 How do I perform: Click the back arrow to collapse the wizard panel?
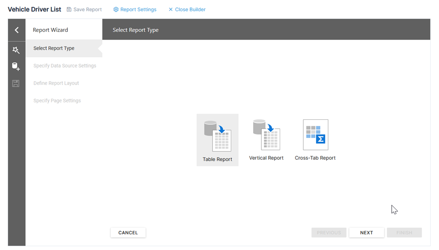tap(17, 30)
